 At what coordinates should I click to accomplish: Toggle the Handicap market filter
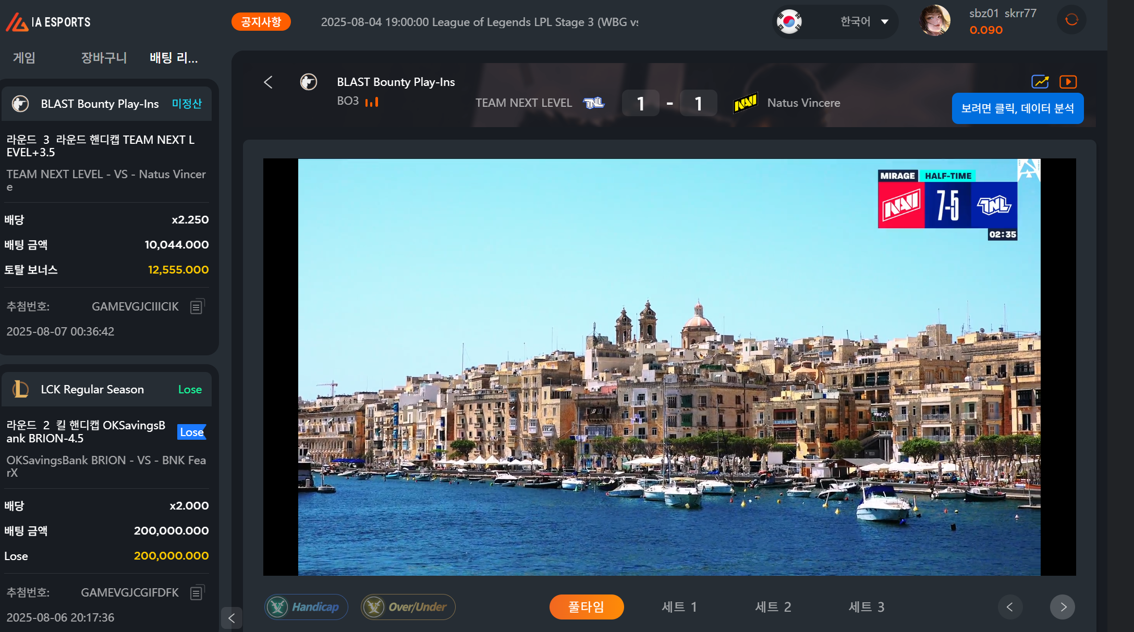tap(306, 607)
